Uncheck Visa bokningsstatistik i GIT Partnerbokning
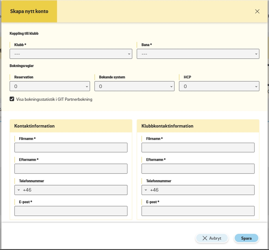 pos(12,99)
